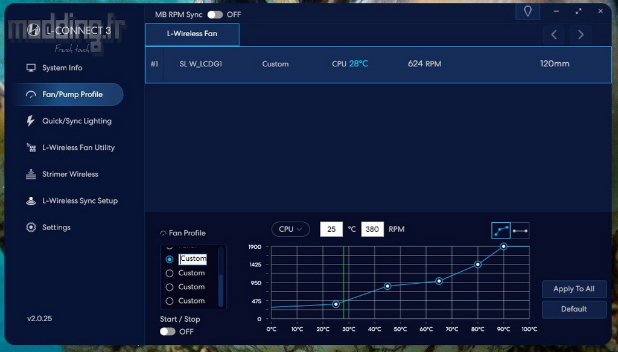The image size is (618, 352).
Task: Go to the previous device page arrow
Action: tap(554, 34)
